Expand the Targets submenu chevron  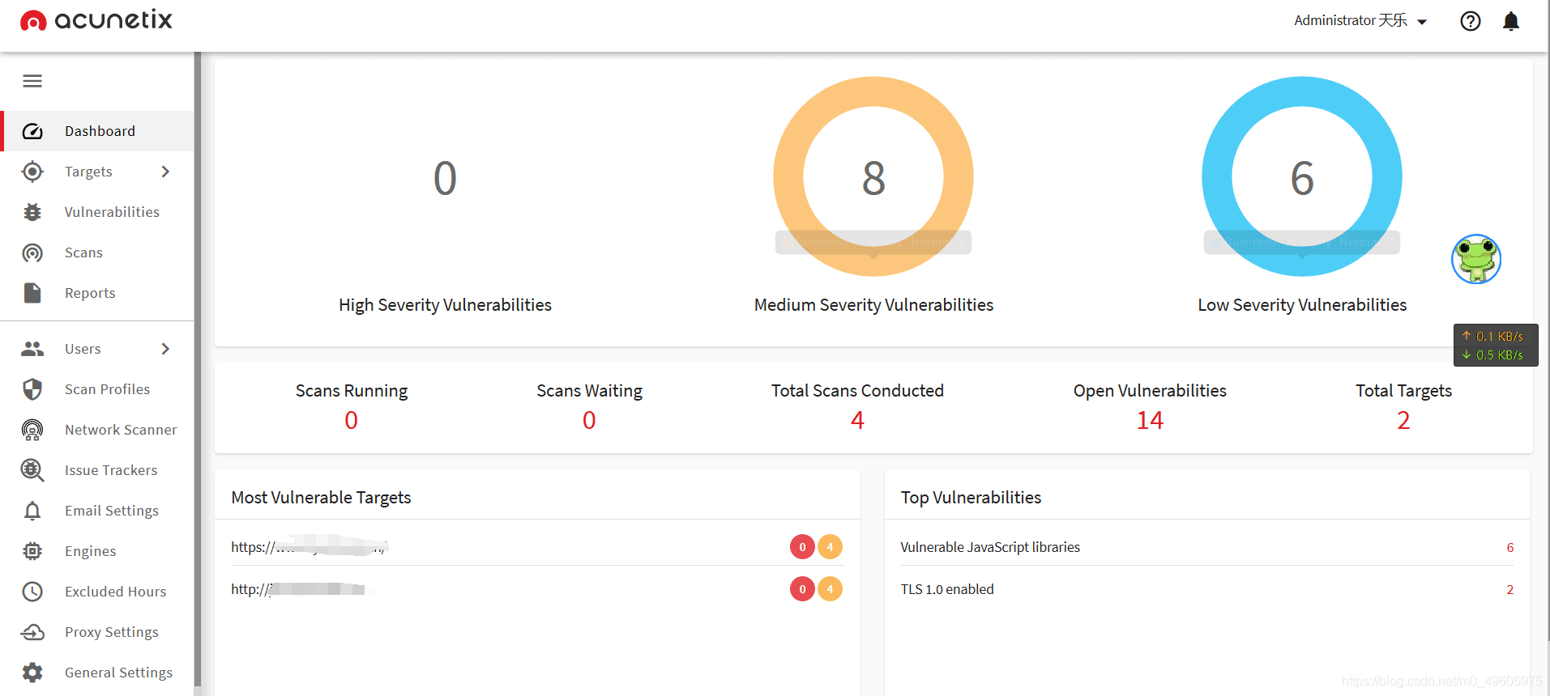165,172
